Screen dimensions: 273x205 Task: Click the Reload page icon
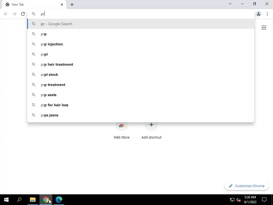pos(23,14)
